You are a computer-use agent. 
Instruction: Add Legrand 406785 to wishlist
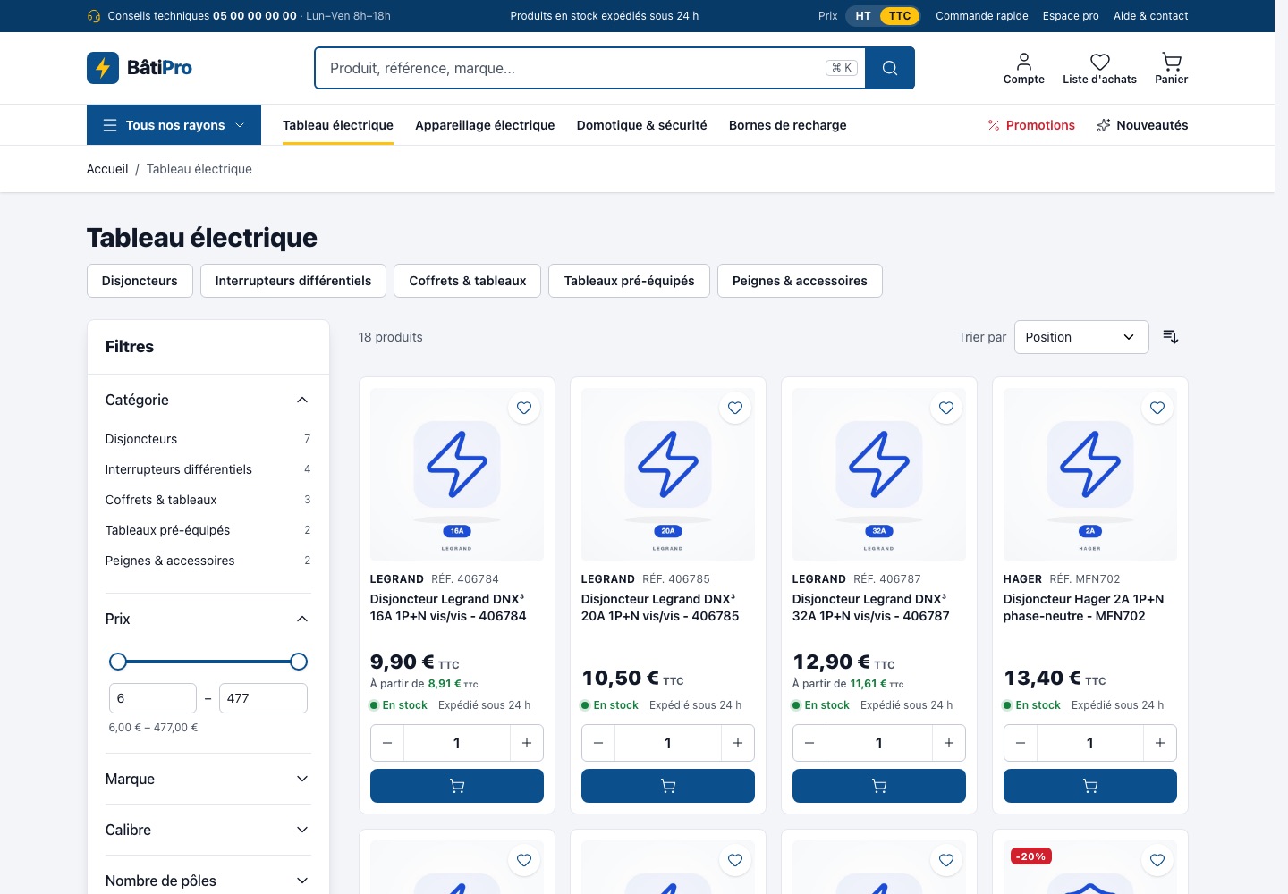coord(735,408)
